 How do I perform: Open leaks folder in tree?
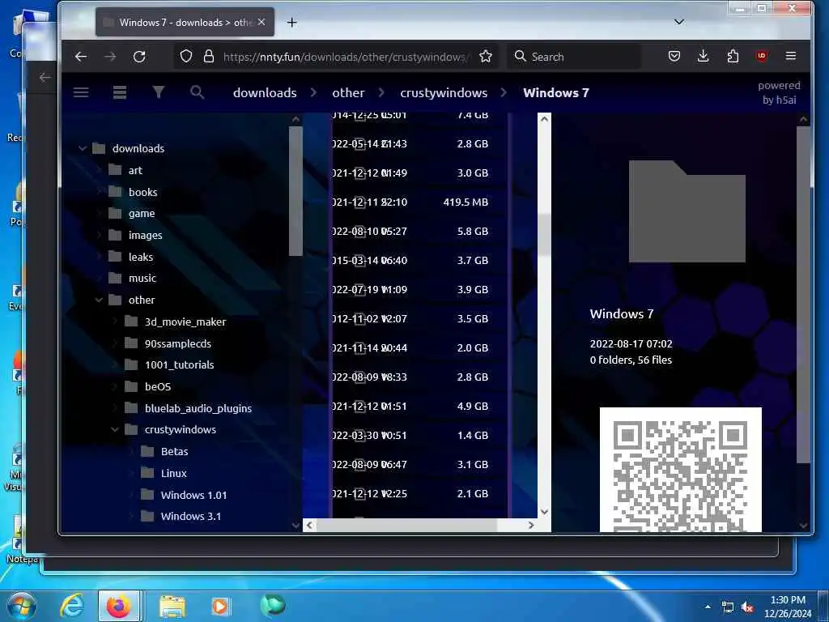[x=141, y=257]
